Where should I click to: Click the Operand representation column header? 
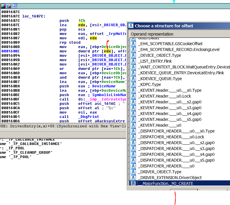tap(152, 34)
